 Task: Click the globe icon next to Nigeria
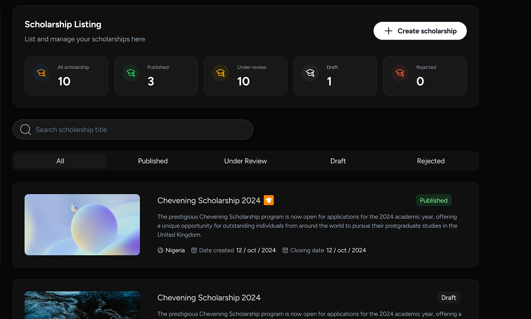tap(160, 250)
